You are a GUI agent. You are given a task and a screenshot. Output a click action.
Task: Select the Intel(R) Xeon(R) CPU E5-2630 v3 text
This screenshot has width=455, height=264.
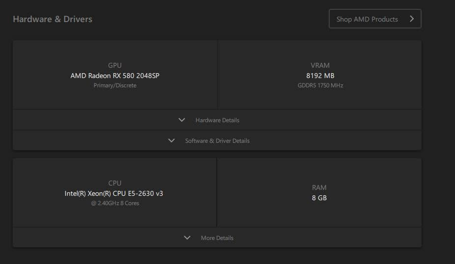pos(114,193)
